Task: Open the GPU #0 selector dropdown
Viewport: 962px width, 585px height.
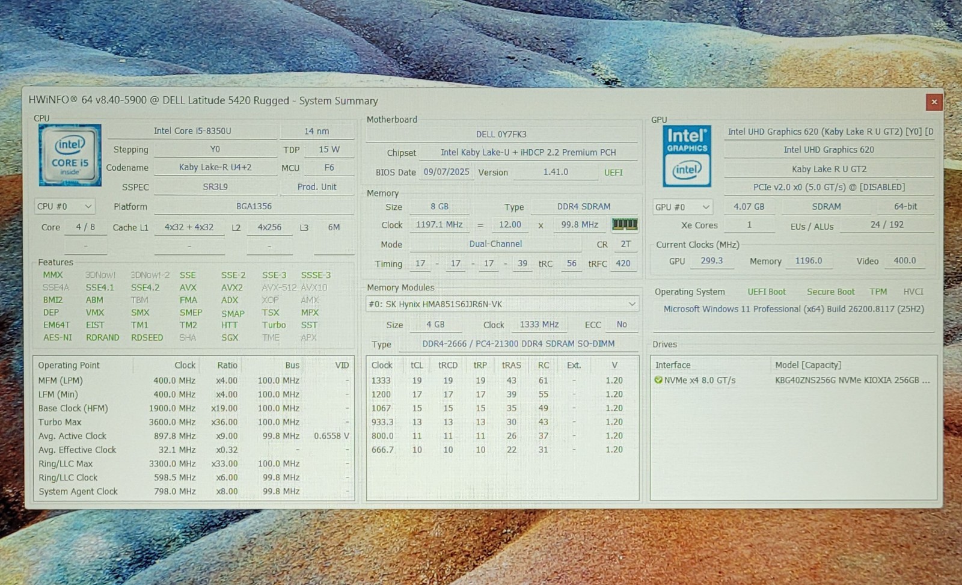Action: pos(682,207)
